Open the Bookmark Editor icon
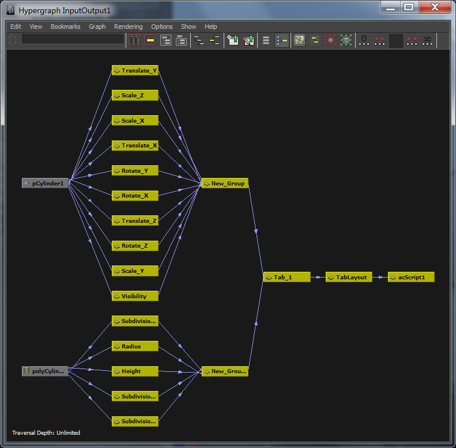The height and width of the screenshot is (448, 456). pos(248,40)
